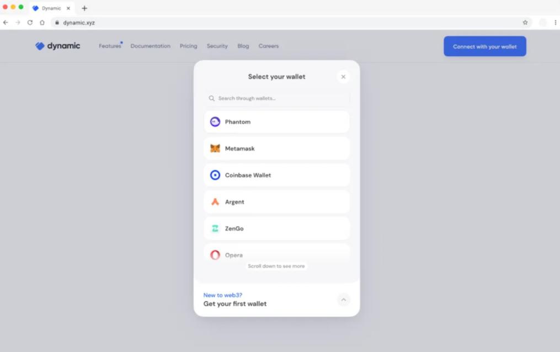Click the Opera wallet icon
This screenshot has height=352, width=560.
click(215, 255)
